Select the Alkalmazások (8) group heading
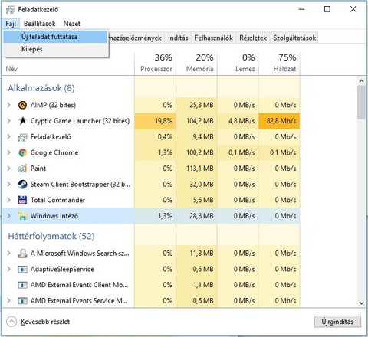Screen dimensions: 368x337 (41, 88)
